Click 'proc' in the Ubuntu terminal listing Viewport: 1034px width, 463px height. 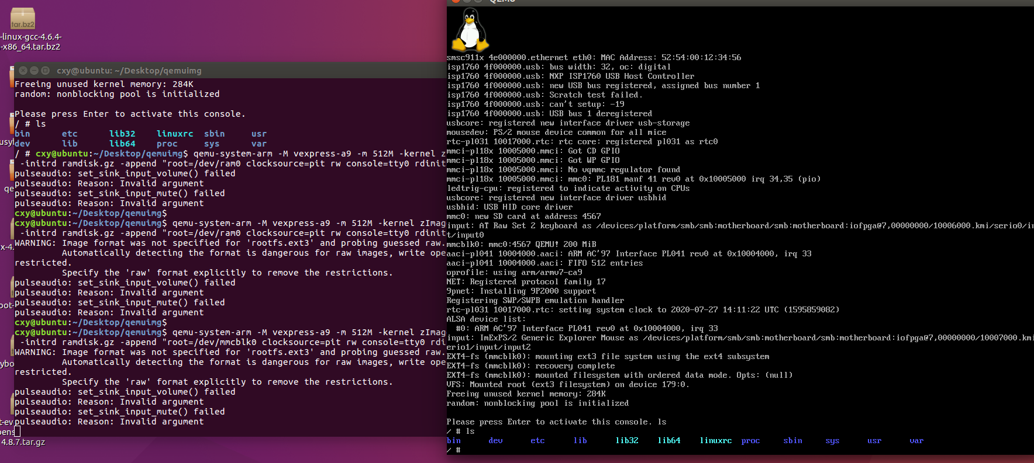pyautogui.click(x=167, y=144)
